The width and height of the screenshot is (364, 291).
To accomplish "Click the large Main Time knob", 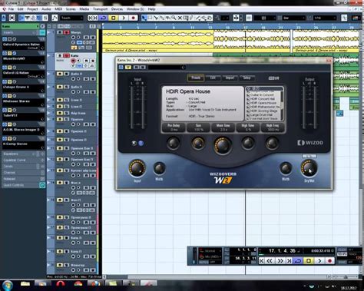I will pos(223,145).
